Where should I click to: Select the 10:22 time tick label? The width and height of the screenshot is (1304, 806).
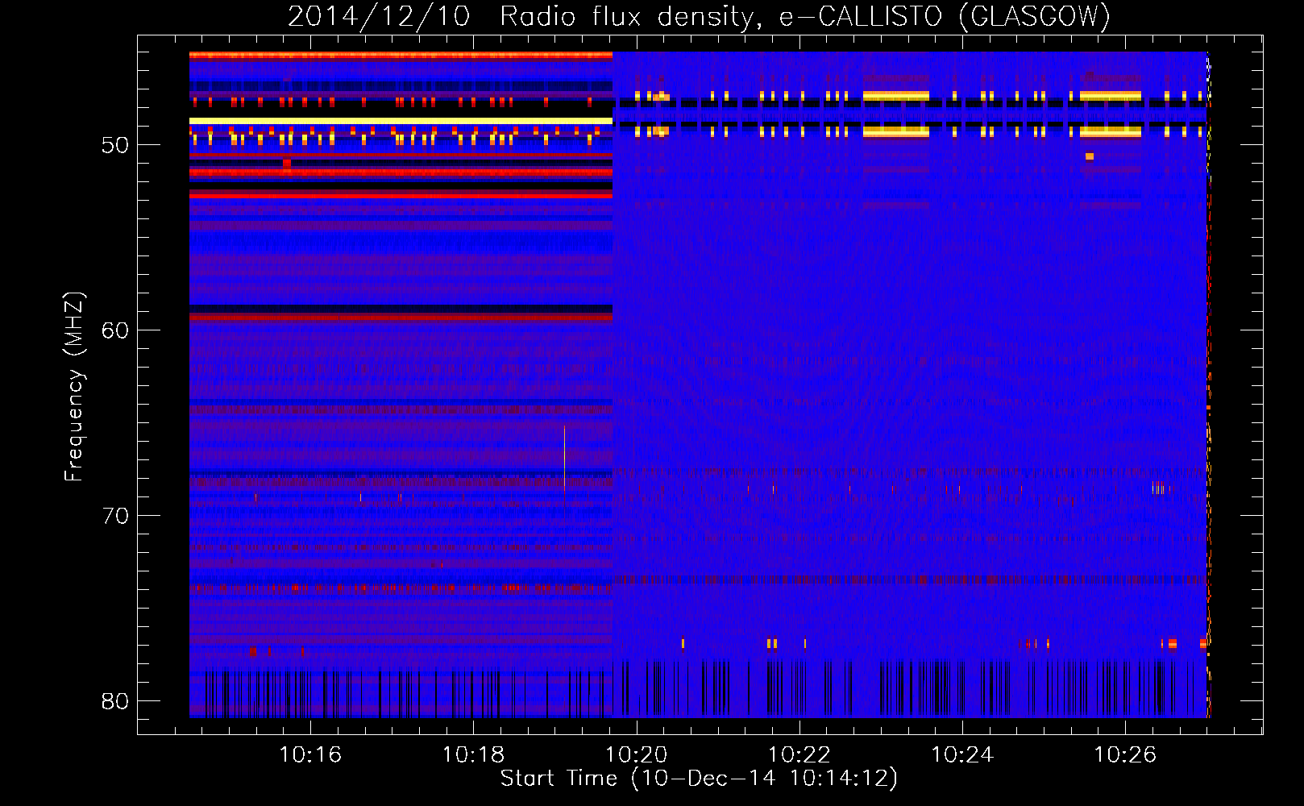(x=799, y=755)
